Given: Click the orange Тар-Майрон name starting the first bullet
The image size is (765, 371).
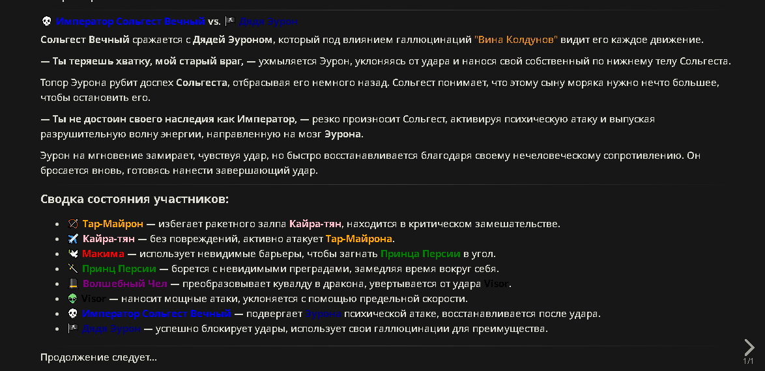Looking at the screenshot, I should coord(113,225).
